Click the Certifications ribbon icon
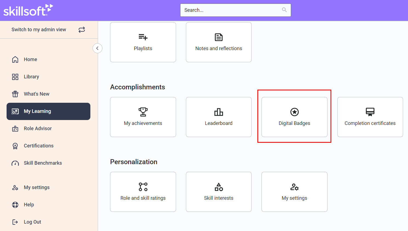408x231 pixels. pos(15,146)
